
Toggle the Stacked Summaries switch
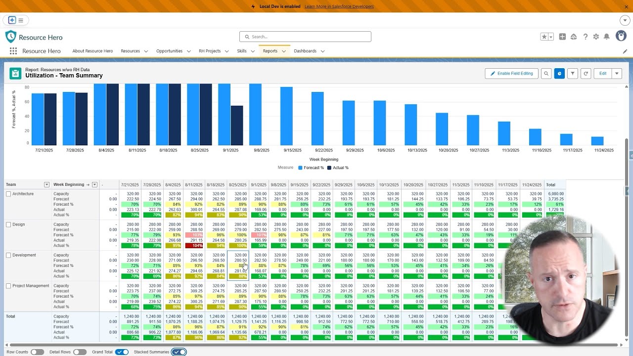[x=179, y=352]
